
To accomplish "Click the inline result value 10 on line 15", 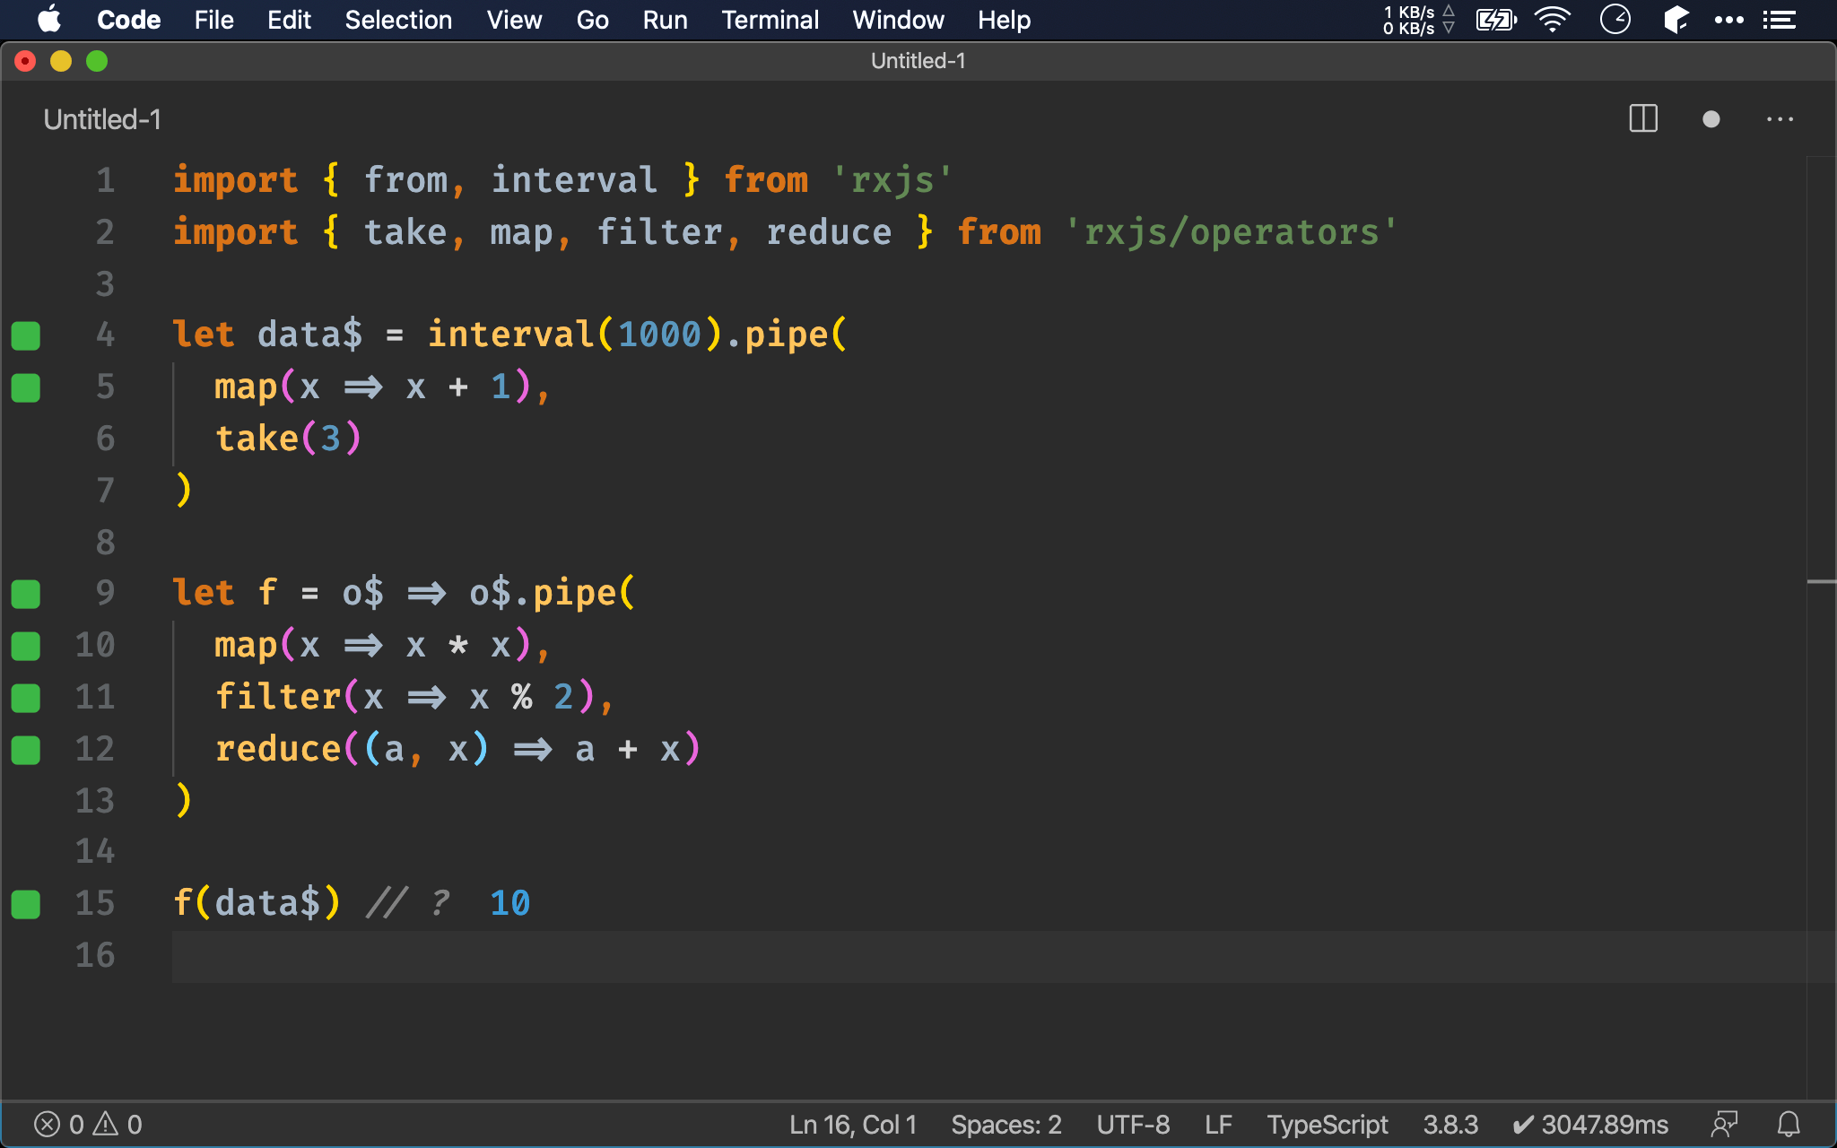I will click(509, 903).
